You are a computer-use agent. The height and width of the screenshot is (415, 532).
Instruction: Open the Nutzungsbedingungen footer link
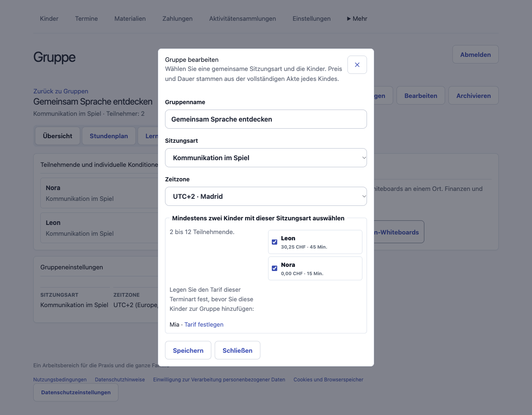[x=60, y=380]
